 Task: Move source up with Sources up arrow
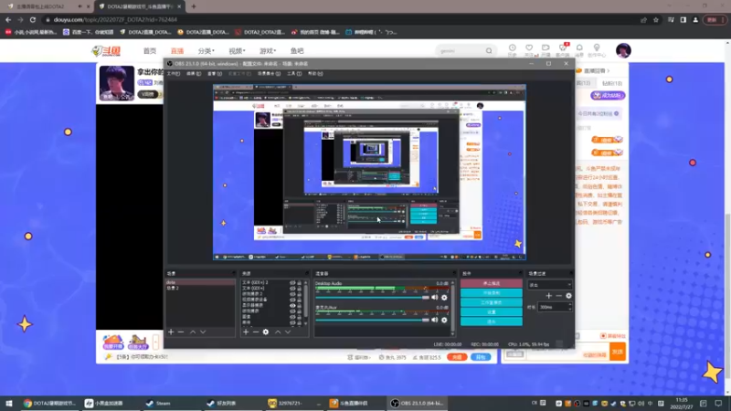tap(278, 332)
